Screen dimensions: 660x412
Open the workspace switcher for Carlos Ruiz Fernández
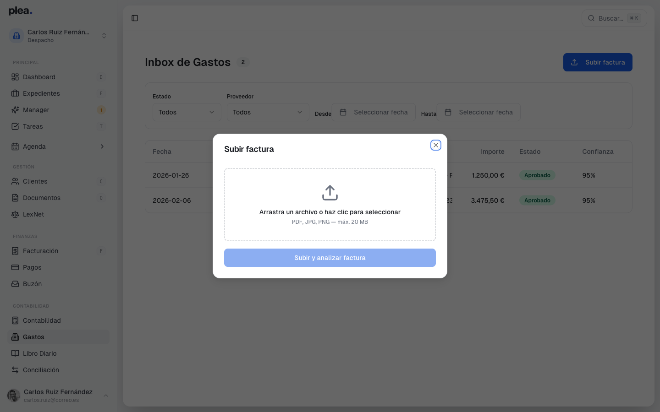click(59, 36)
